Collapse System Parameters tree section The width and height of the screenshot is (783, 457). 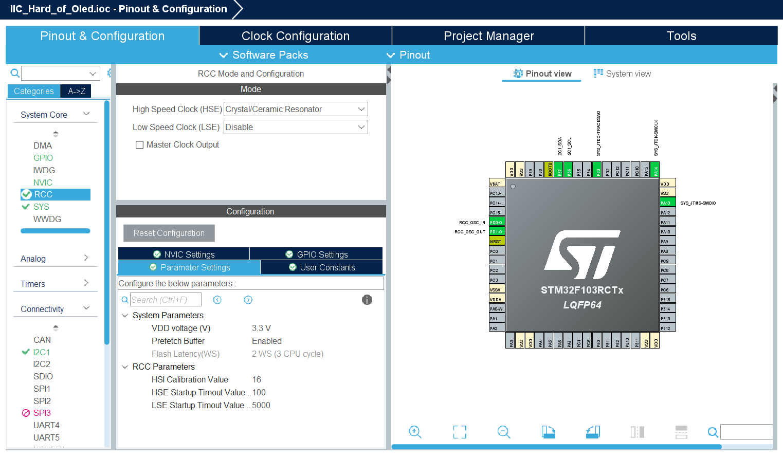coord(125,315)
